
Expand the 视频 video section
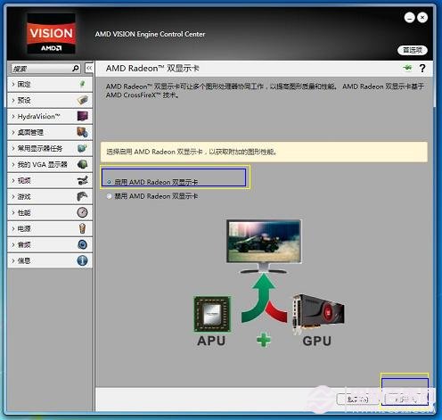tap(50, 180)
